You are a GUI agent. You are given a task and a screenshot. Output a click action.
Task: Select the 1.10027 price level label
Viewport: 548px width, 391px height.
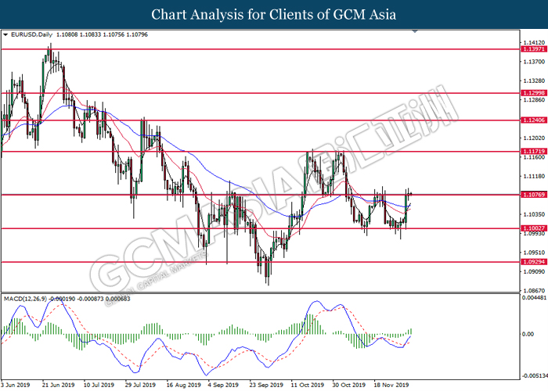tap(534, 228)
